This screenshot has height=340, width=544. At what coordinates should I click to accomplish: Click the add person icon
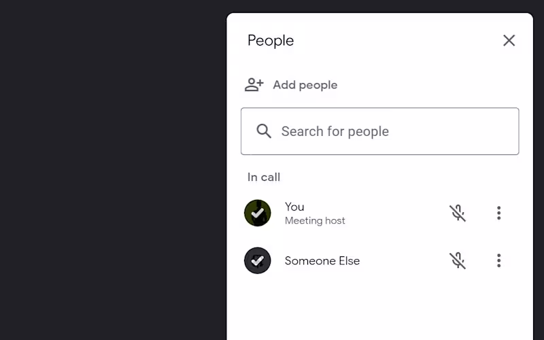pyautogui.click(x=254, y=85)
